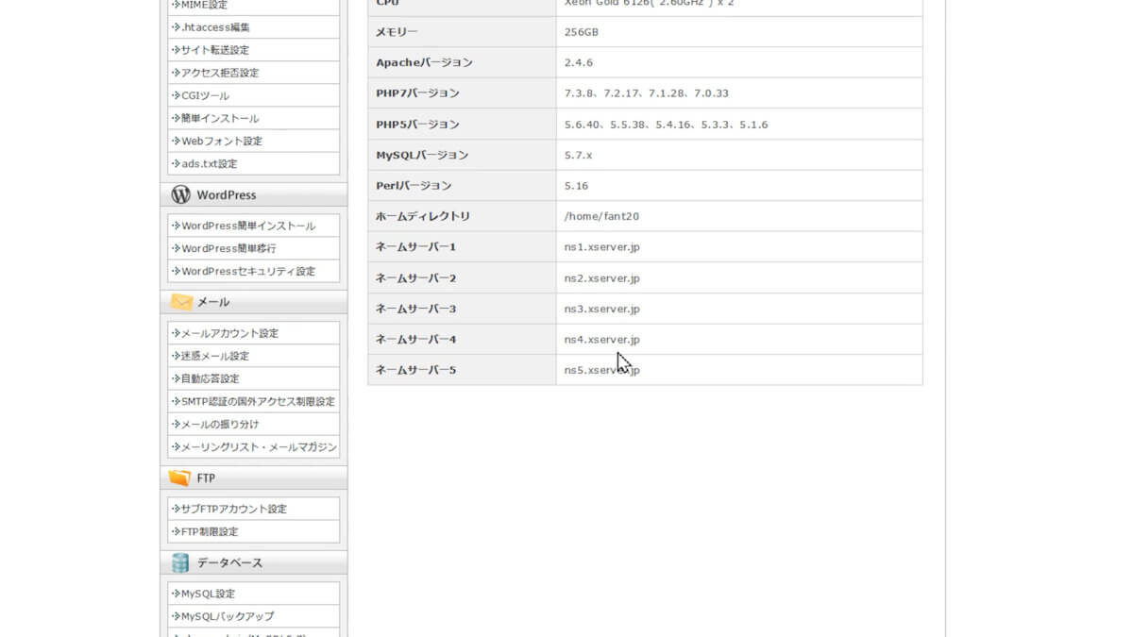
Task: Click the 256GB memory value
Action: coord(582,32)
